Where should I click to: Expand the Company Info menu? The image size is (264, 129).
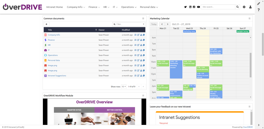click(76, 7)
